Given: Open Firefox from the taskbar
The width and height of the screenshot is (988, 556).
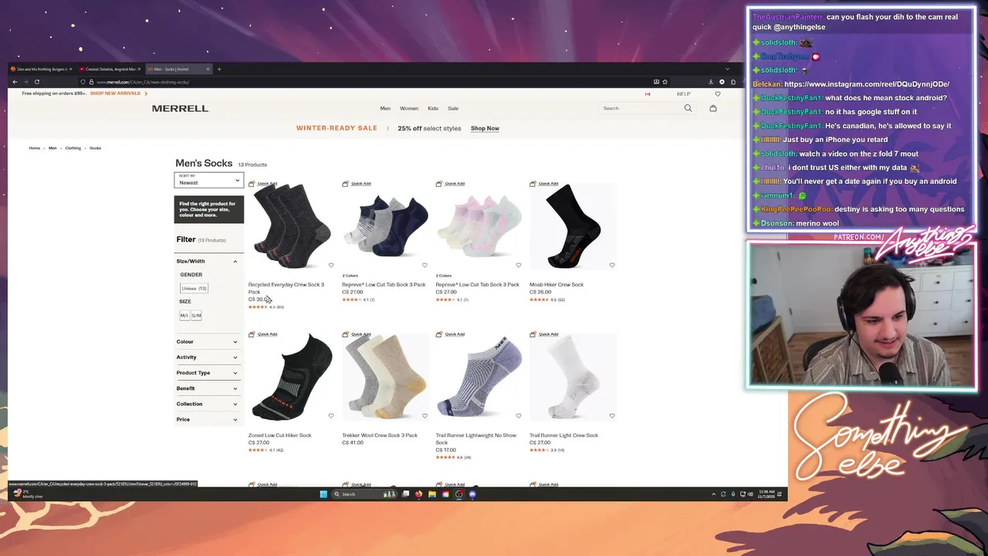Looking at the screenshot, I should click(418, 494).
